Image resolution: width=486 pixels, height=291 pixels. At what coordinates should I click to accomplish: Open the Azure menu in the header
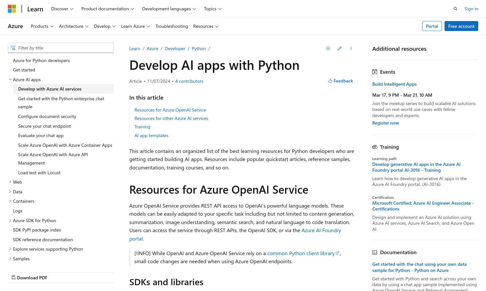15,26
